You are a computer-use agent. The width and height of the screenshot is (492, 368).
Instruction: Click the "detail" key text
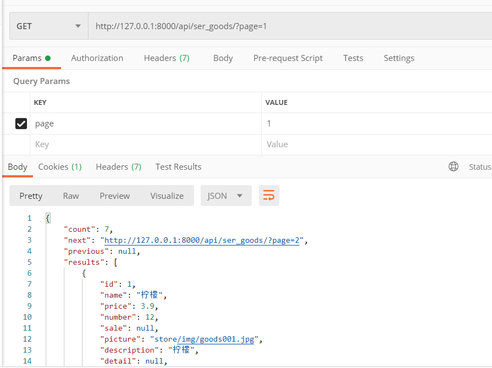point(118,361)
